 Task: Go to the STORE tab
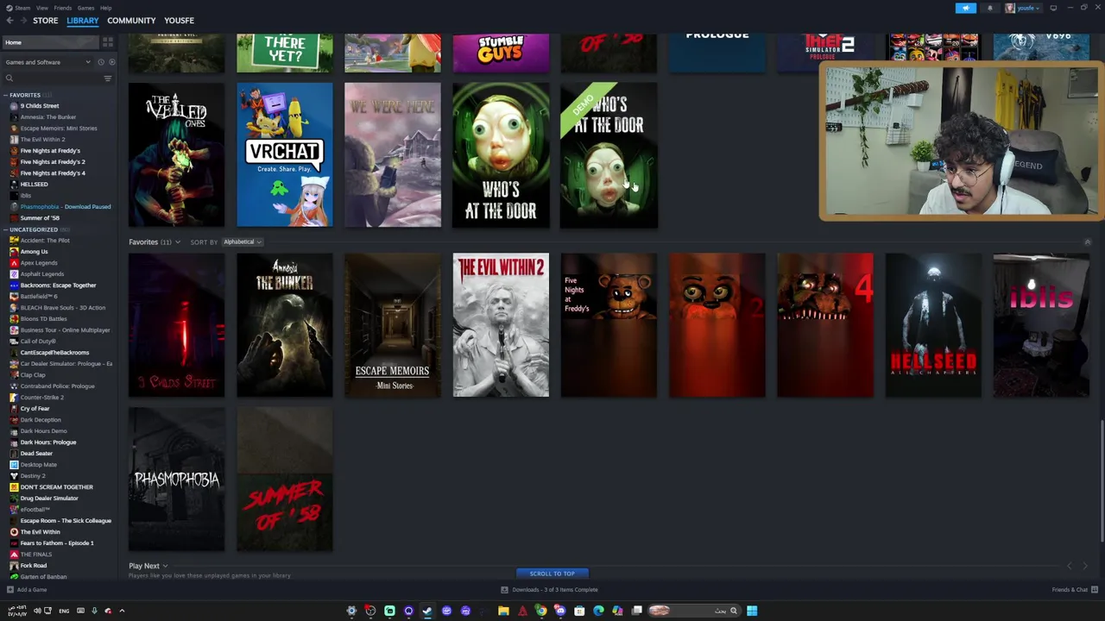click(45, 21)
